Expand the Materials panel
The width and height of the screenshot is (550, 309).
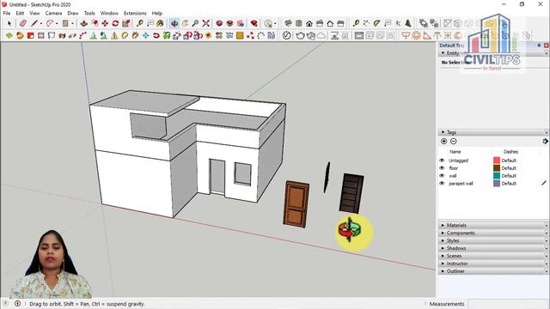tap(493, 225)
